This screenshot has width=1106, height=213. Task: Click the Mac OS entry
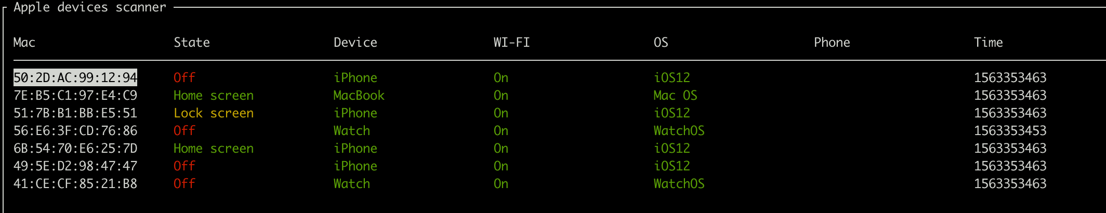(676, 95)
